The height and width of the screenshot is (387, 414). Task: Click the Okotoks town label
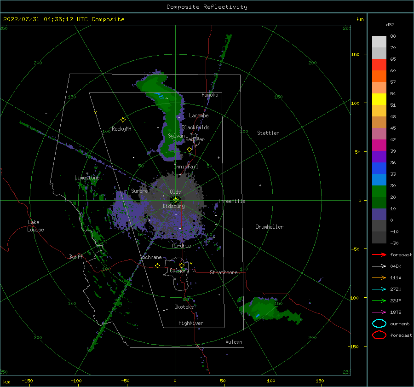(184, 307)
